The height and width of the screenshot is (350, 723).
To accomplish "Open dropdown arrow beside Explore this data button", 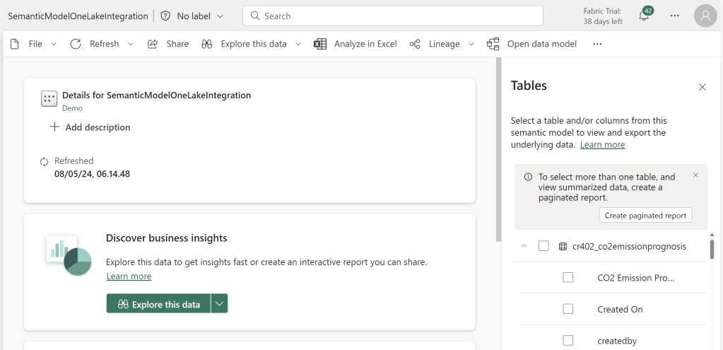I will (219, 303).
